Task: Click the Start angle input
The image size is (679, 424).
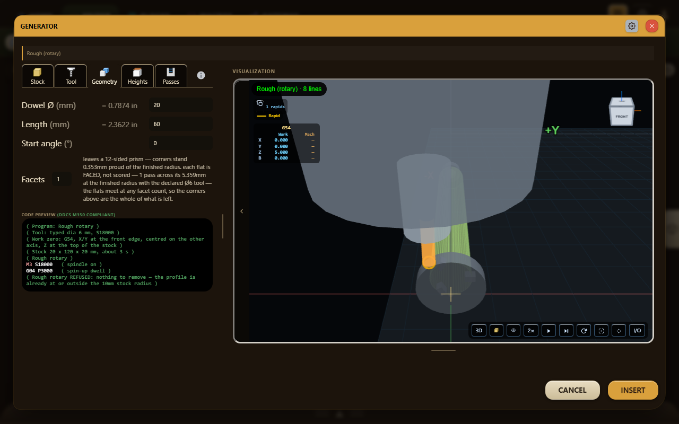Action: coord(181,143)
